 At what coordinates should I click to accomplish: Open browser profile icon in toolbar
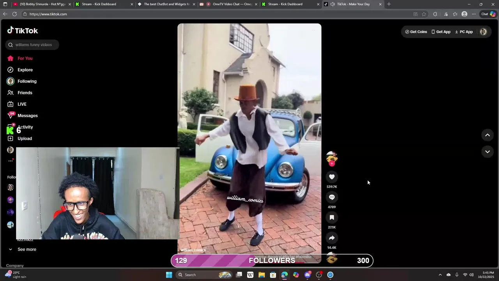point(464,14)
